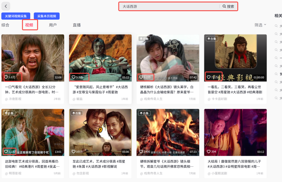Open the 13:01 video thumbnail
This screenshot has height=182, width=282.
click(x=33, y=132)
